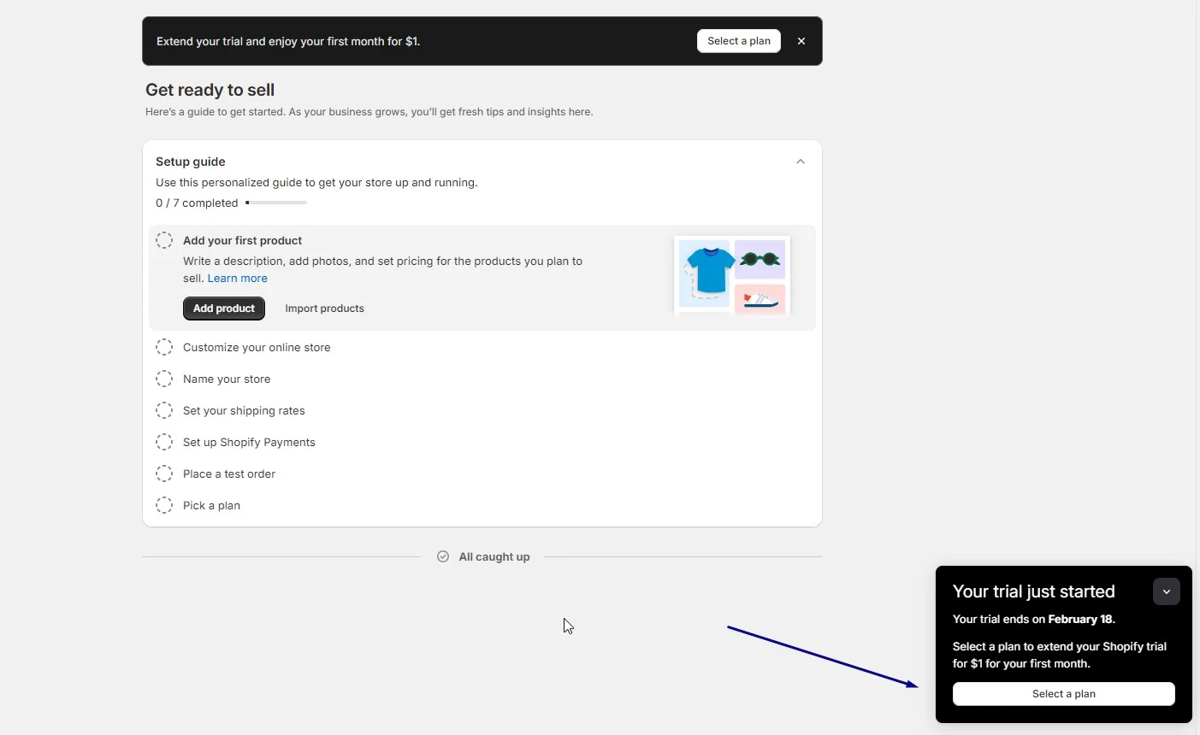Click Set up Shopify Payments circle icon
Screen dimensions: 1200x735
click(164, 443)
